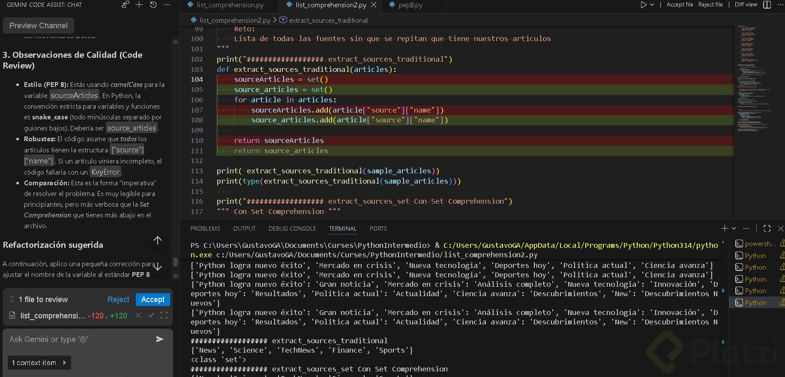Click the checkmark icon beside list_comprehensi file
This screenshot has width=785, height=377.
[x=151, y=315]
